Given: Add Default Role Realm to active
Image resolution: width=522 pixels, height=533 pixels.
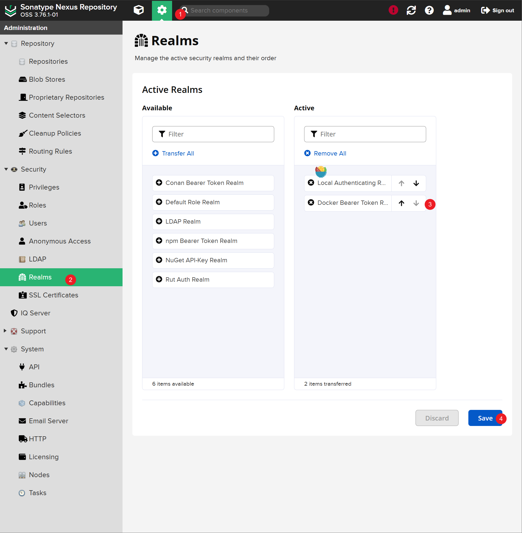Looking at the screenshot, I should pyautogui.click(x=213, y=202).
